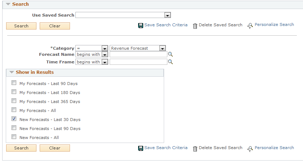303x166 pixels.
Task: Click the top Delete Saved Search trash icon
Action: click(195, 26)
